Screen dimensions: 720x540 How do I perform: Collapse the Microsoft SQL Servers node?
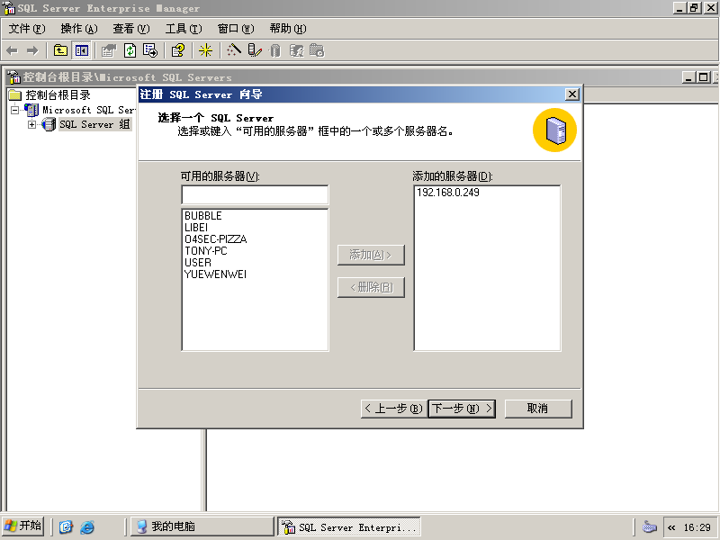pos(15,110)
